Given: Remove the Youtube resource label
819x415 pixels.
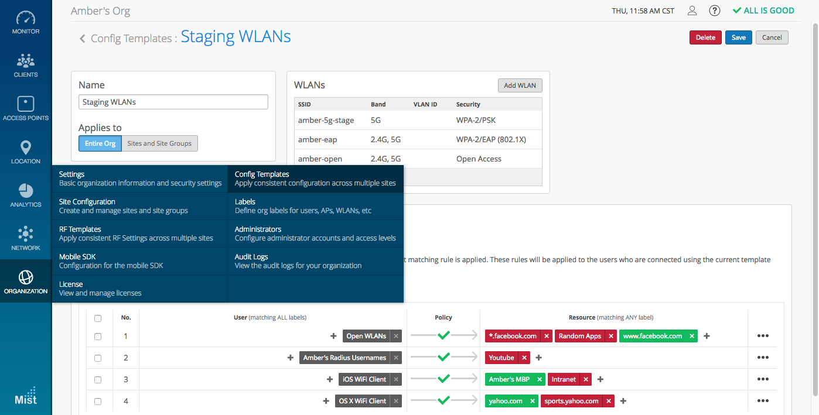Looking at the screenshot, I should click(524, 358).
